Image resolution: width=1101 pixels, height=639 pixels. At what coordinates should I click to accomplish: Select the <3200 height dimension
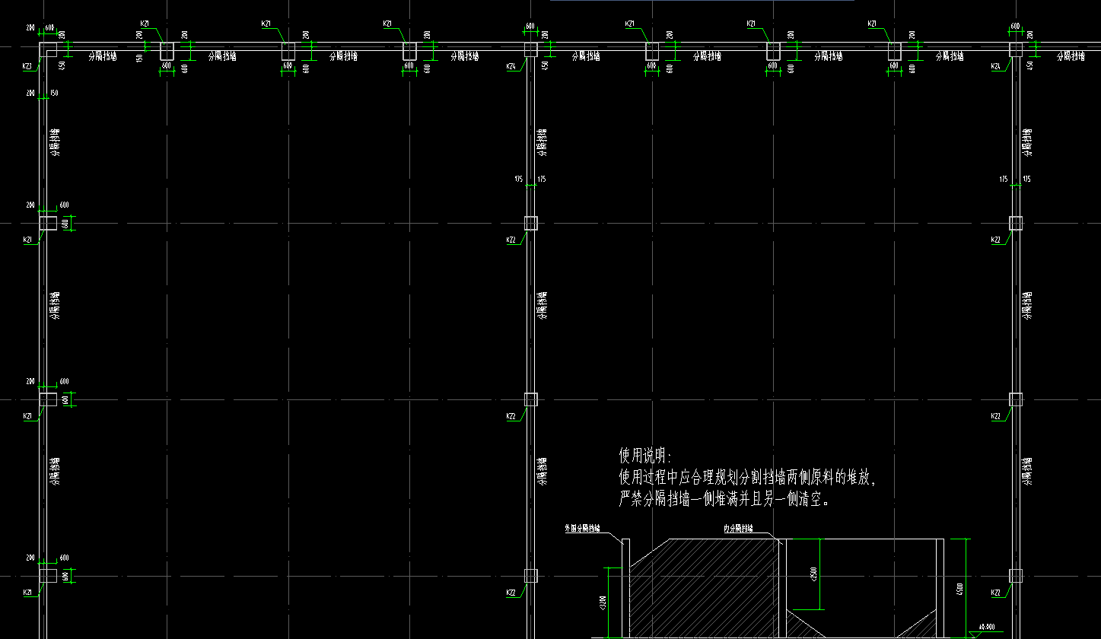(x=603, y=604)
